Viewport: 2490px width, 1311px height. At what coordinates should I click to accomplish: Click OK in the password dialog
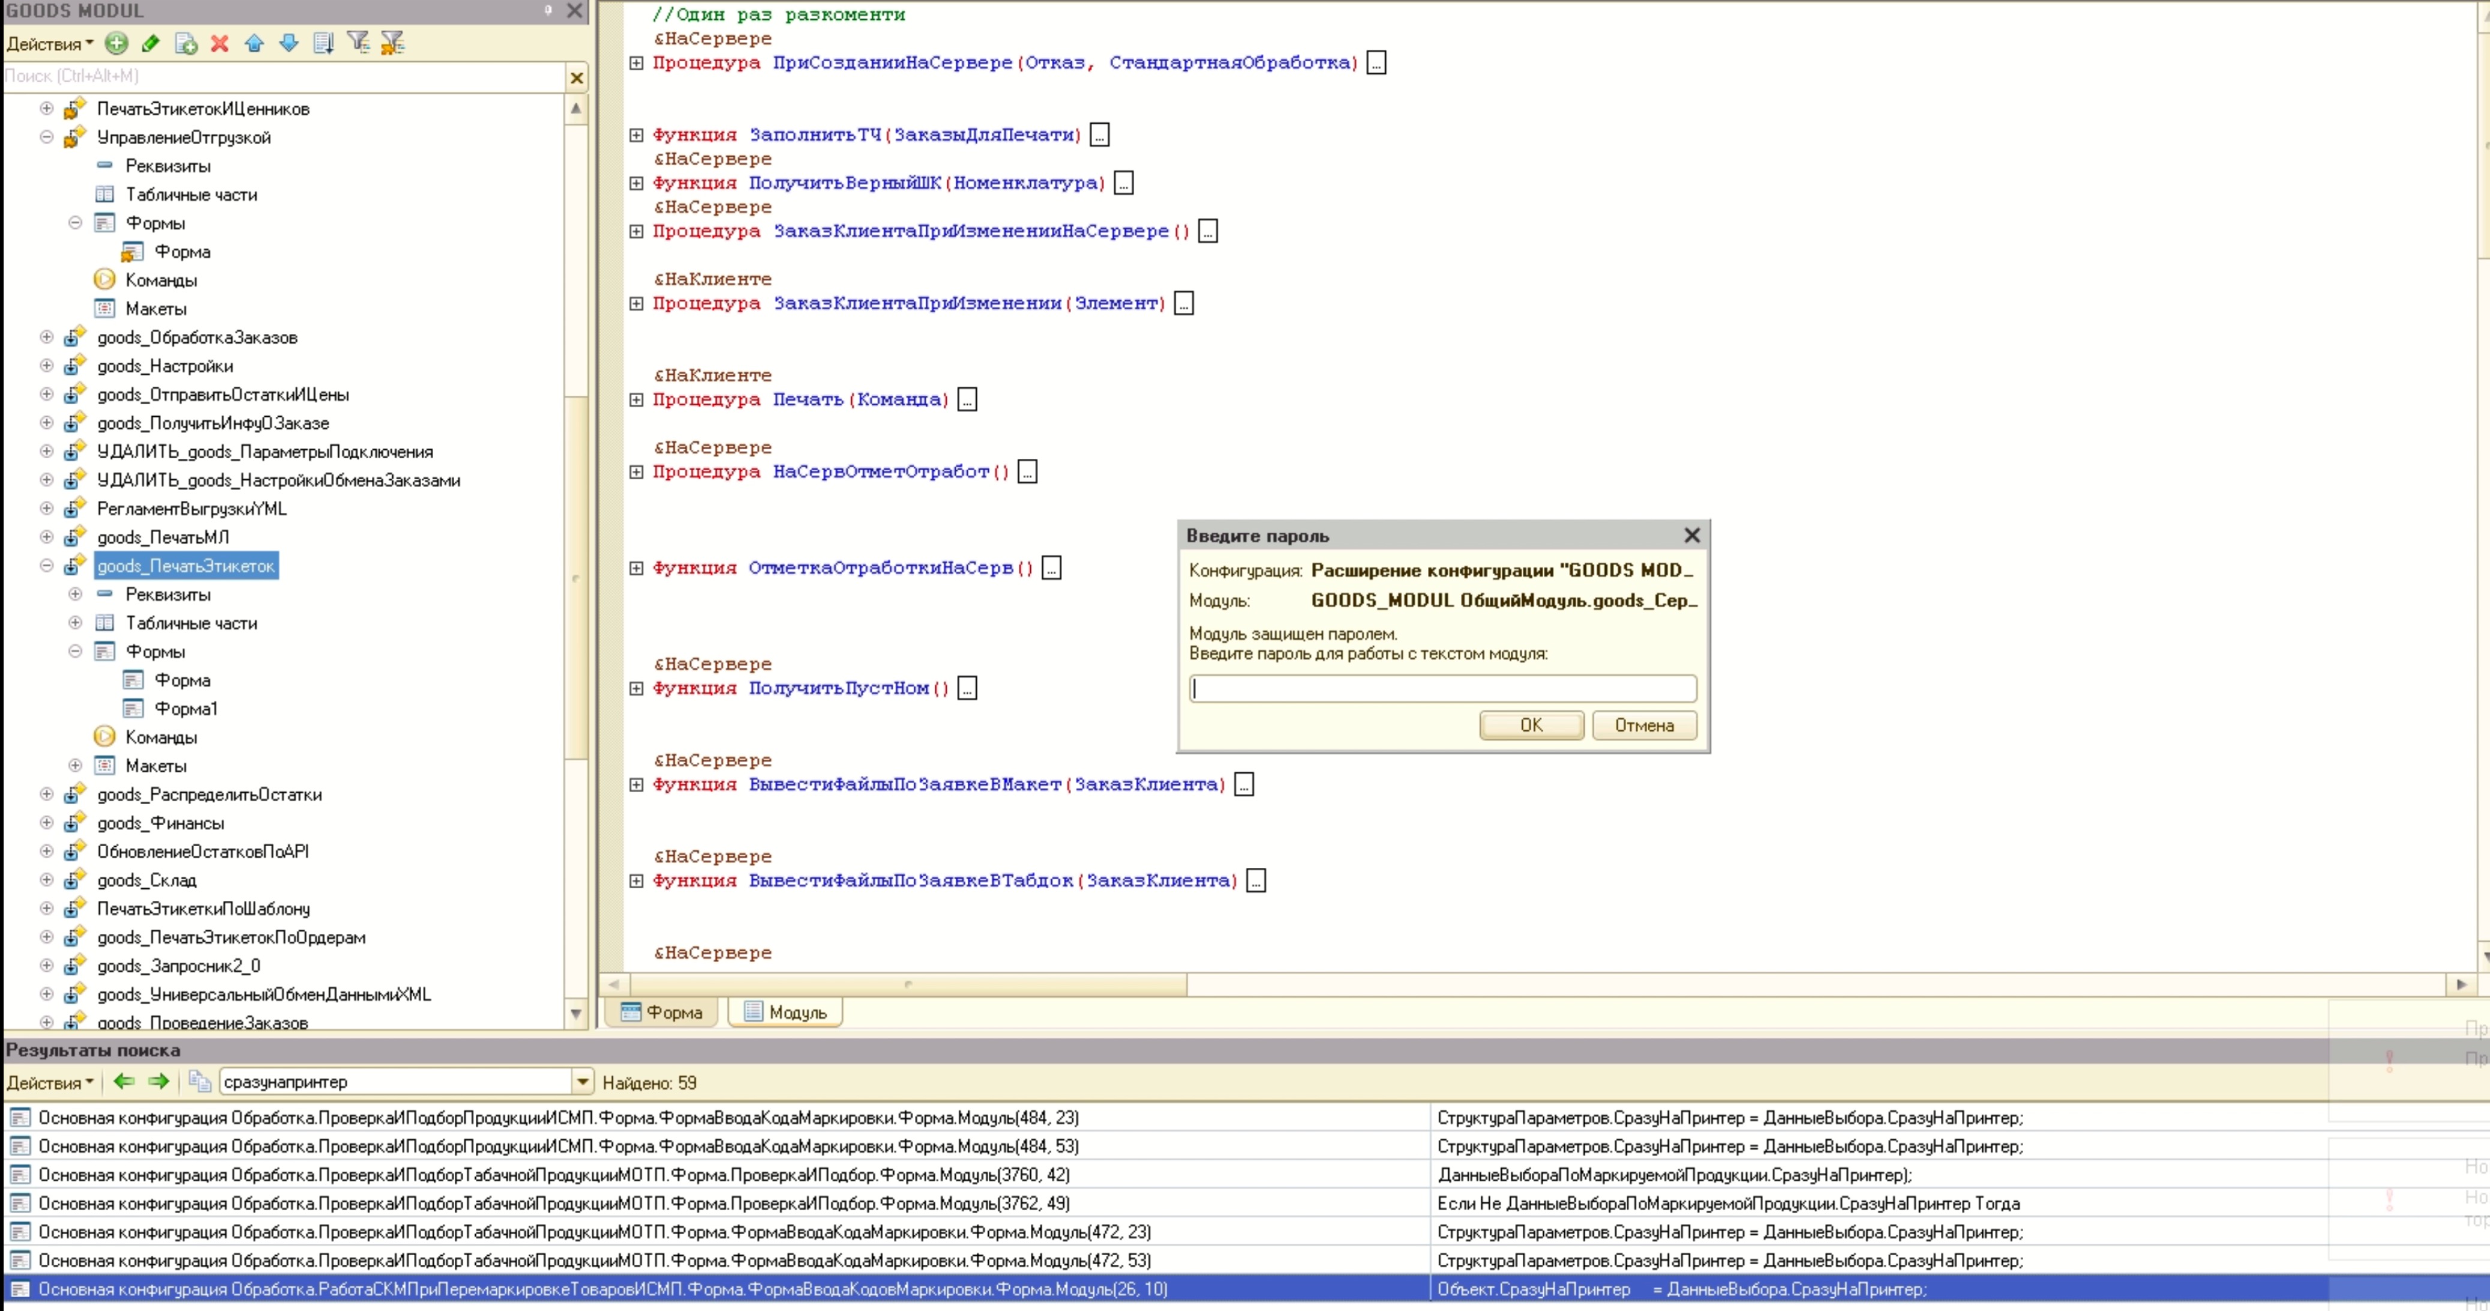[x=1531, y=724]
